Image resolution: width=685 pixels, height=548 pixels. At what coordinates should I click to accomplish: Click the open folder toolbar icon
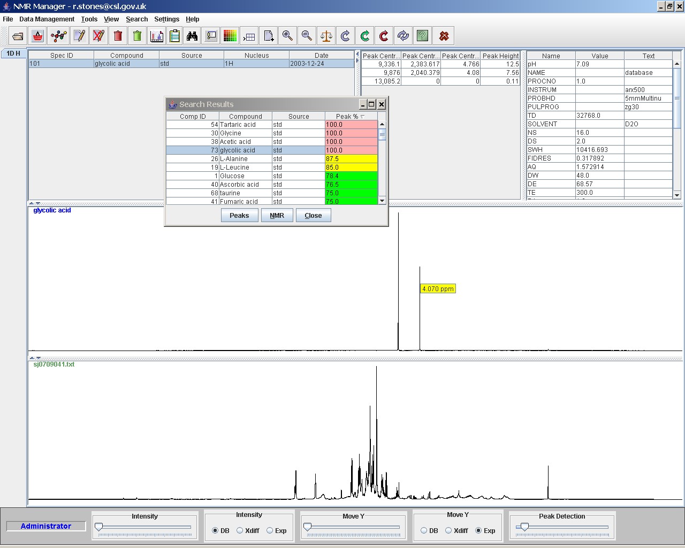click(x=18, y=36)
